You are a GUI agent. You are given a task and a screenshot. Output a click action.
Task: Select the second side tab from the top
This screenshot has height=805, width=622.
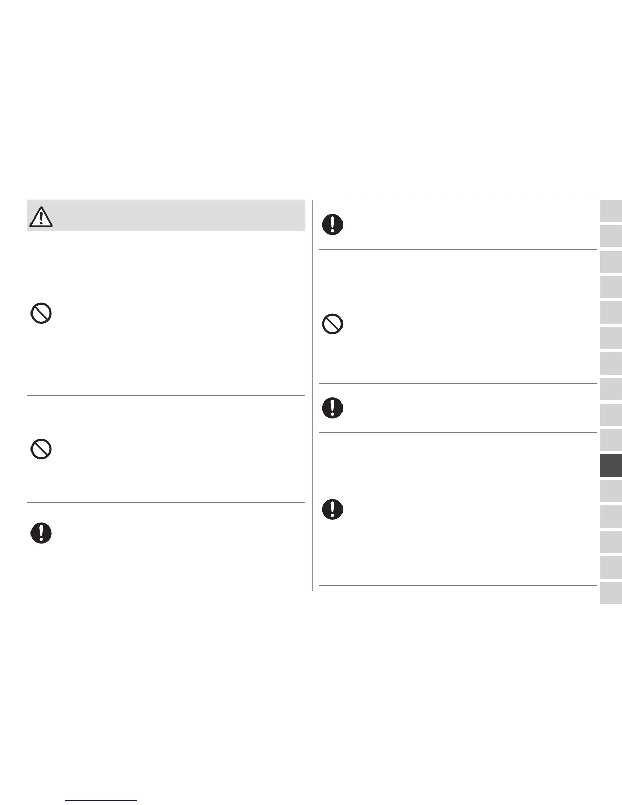611,236
